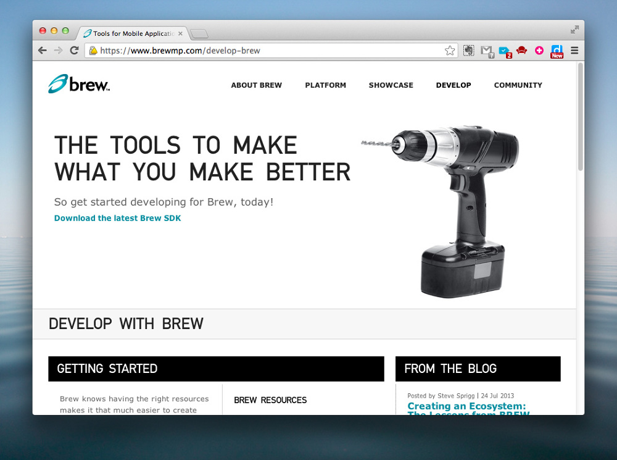Image resolution: width=617 pixels, height=460 pixels.
Task: Click the cordless drill image
Action: click(x=440, y=212)
